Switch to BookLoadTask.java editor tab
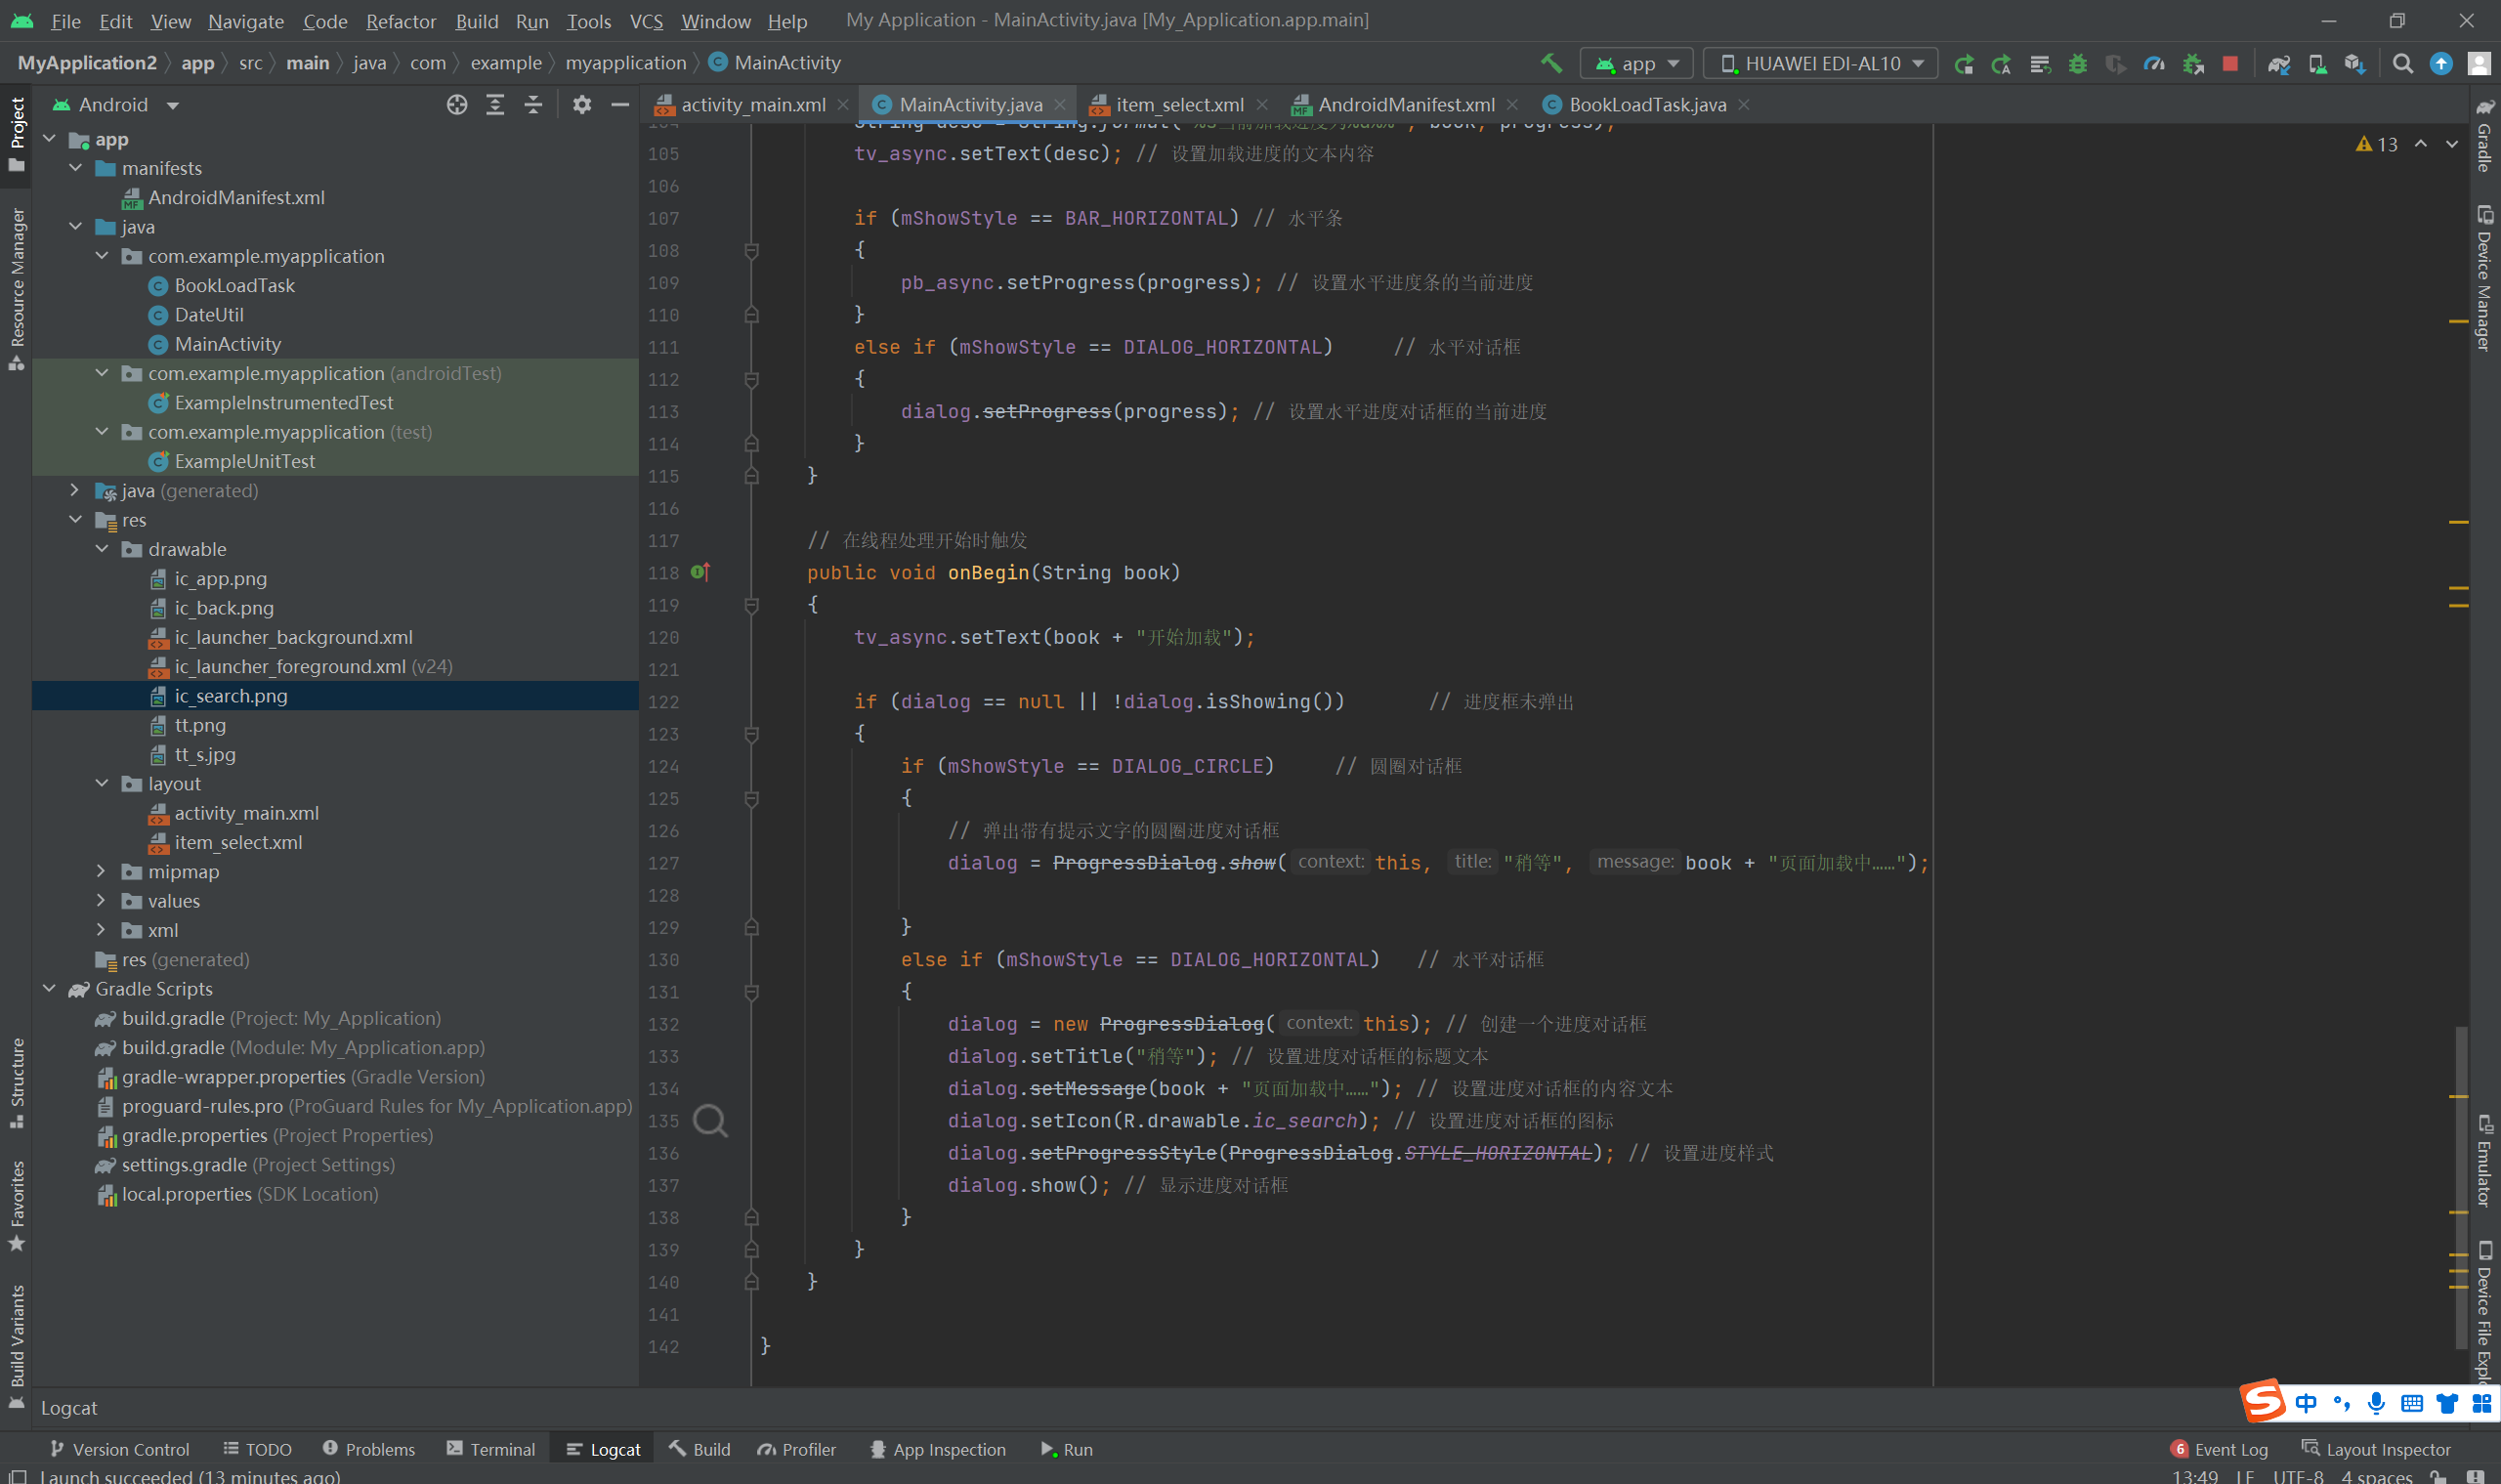This screenshot has height=1484, width=2501. (1646, 105)
